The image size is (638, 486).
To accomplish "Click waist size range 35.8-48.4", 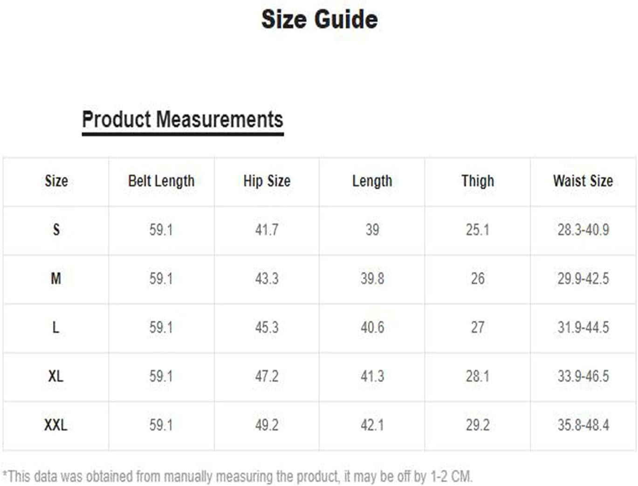I will [583, 425].
